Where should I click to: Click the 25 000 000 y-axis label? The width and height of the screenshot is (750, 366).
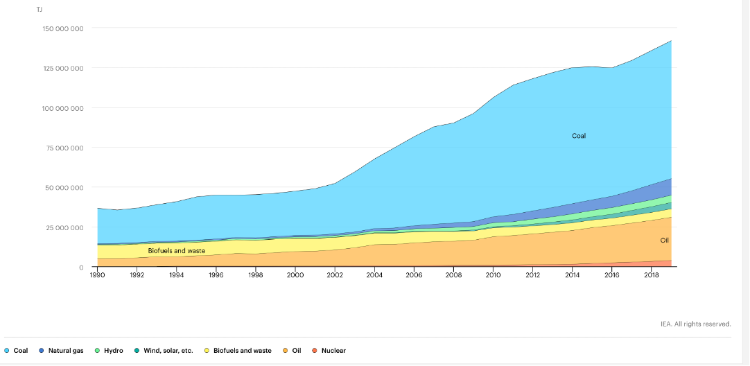pos(64,227)
